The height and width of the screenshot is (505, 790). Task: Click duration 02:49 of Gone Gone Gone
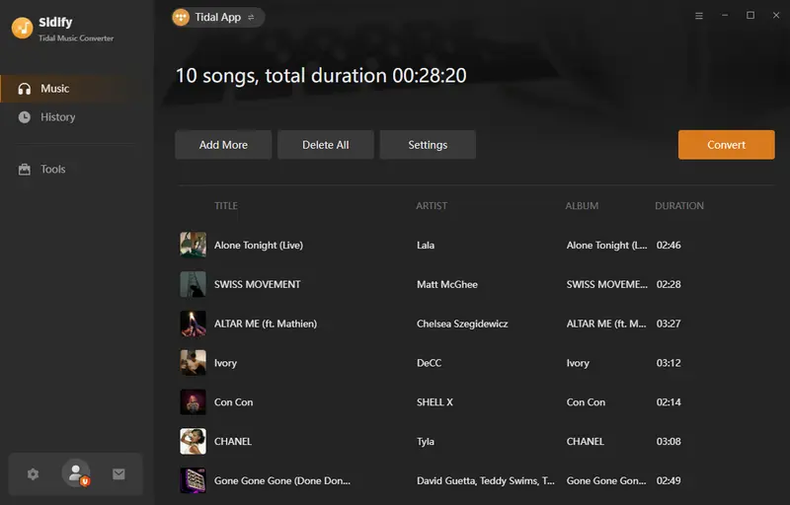tap(669, 481)
